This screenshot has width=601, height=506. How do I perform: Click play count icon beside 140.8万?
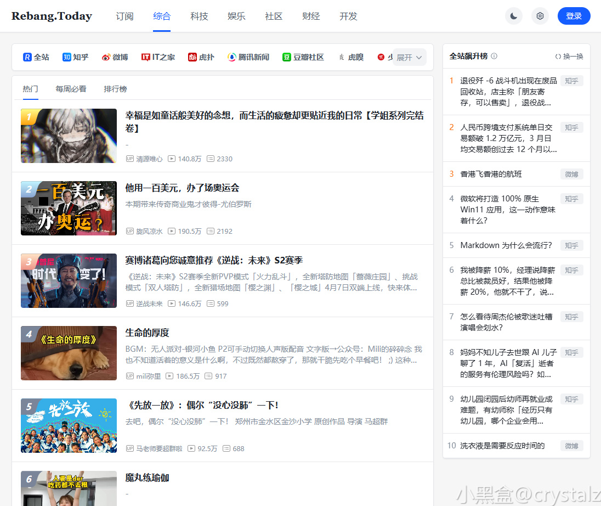click(x=172, y=159)
